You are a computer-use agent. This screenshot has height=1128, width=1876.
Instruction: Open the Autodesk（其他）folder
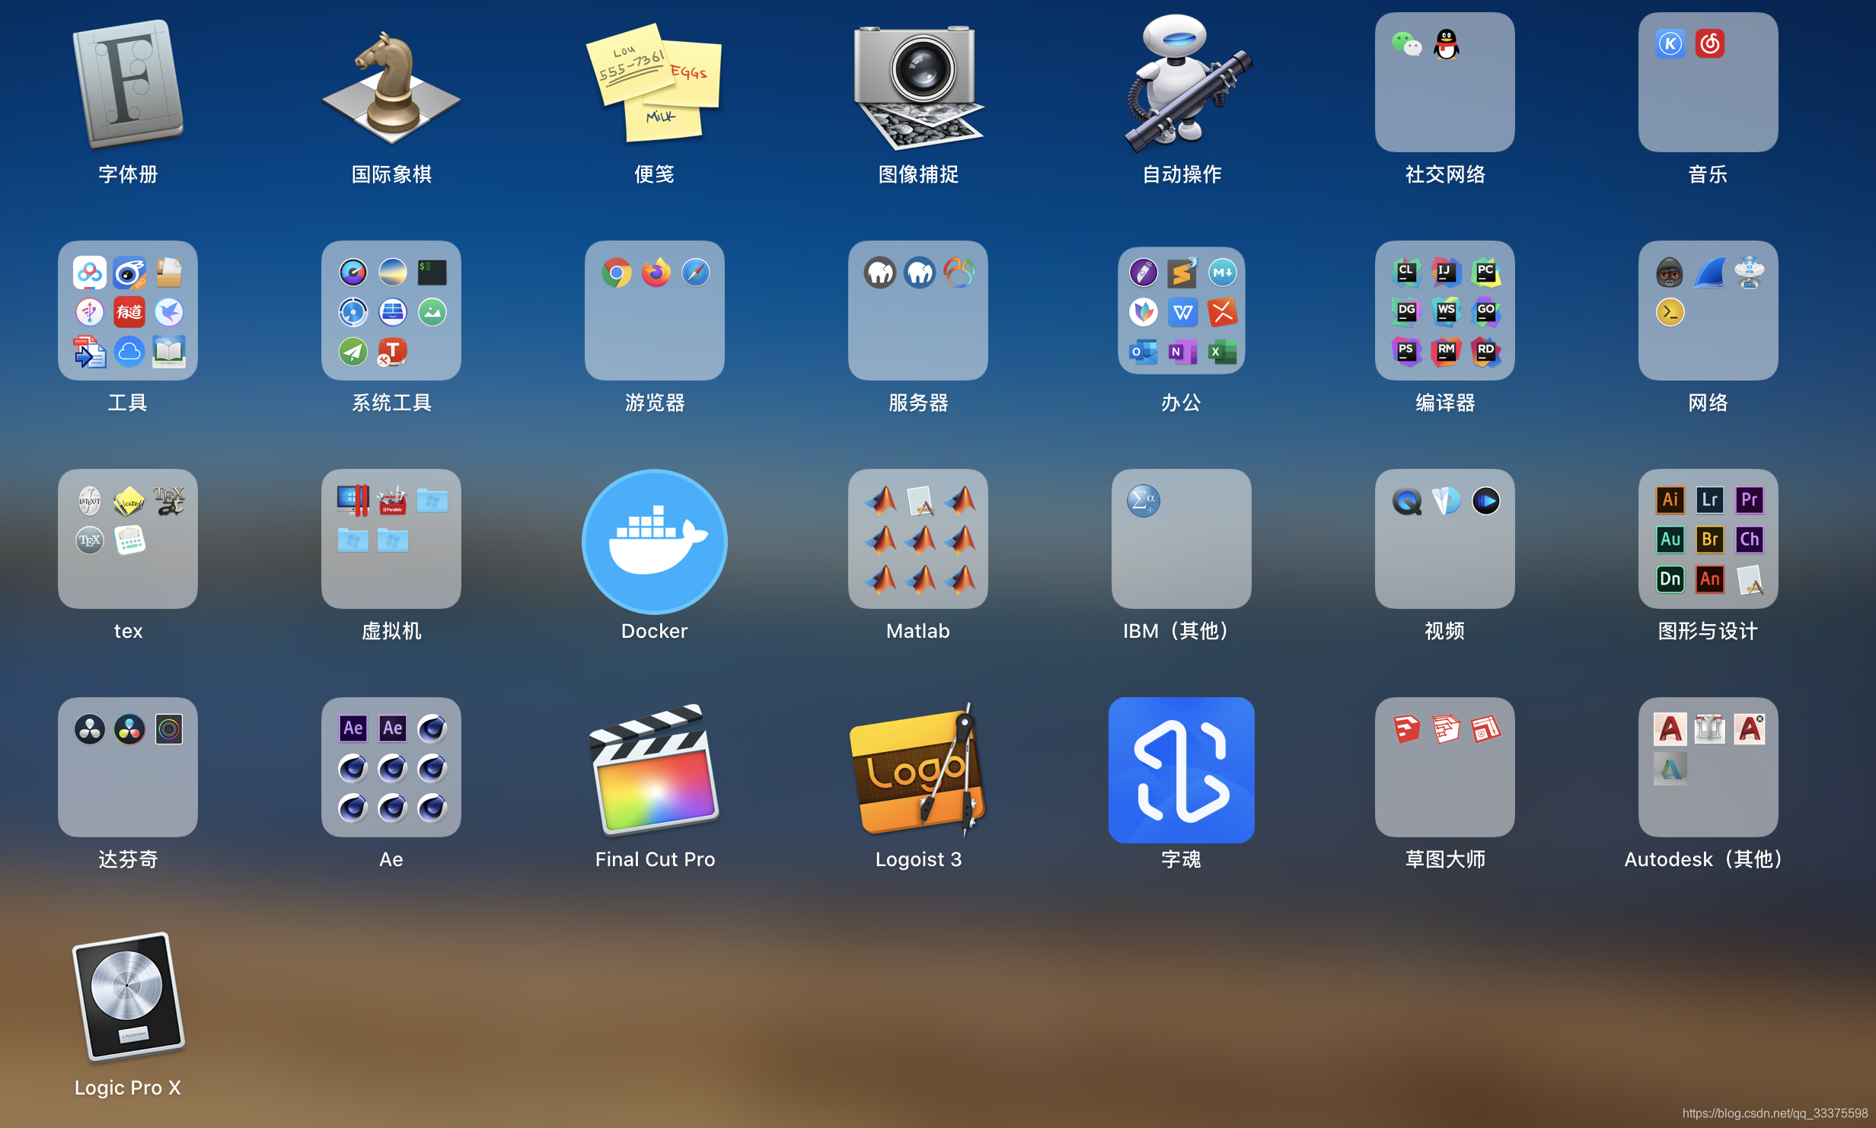coord(1708,767)
